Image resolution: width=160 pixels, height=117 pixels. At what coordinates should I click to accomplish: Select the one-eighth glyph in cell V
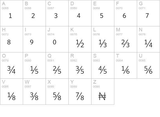click(11, 96)
